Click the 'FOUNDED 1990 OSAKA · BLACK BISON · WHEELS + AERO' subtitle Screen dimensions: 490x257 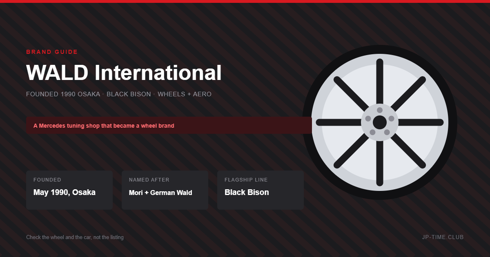[x=119, y=94]
